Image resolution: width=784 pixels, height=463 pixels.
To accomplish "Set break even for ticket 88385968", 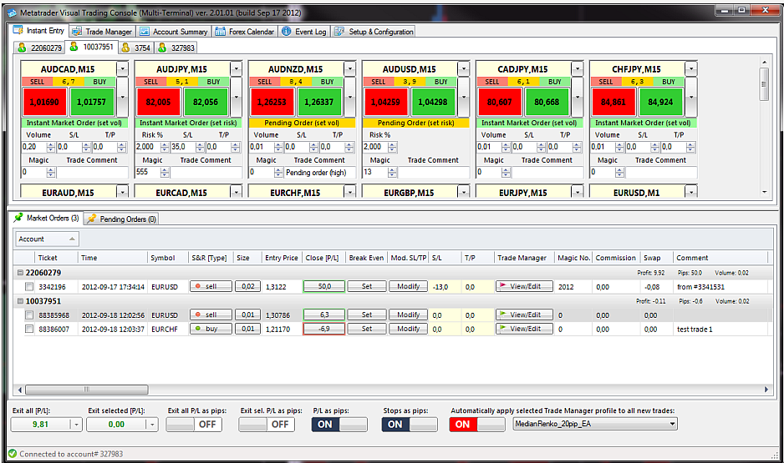I will click(x=366, y=315).
